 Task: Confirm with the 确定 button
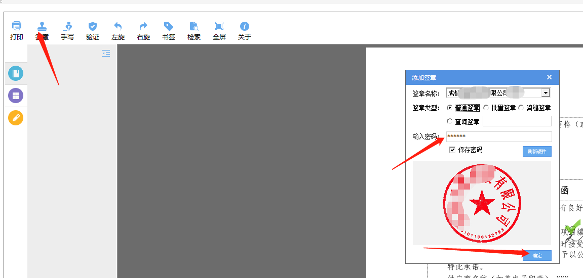[537, 256]
